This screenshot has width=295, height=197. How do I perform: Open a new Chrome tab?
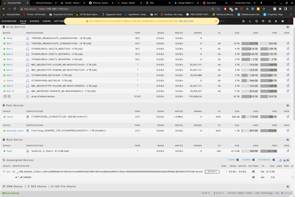point(261,3)
